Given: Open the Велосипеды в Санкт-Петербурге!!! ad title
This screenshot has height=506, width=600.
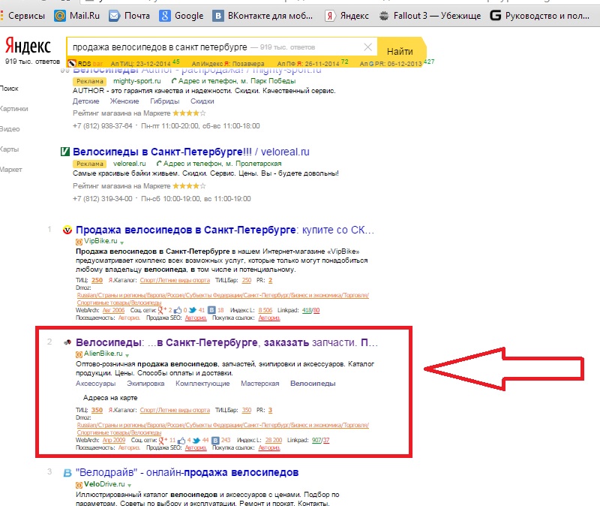Looking at the screenshot, I should (191, 152).
